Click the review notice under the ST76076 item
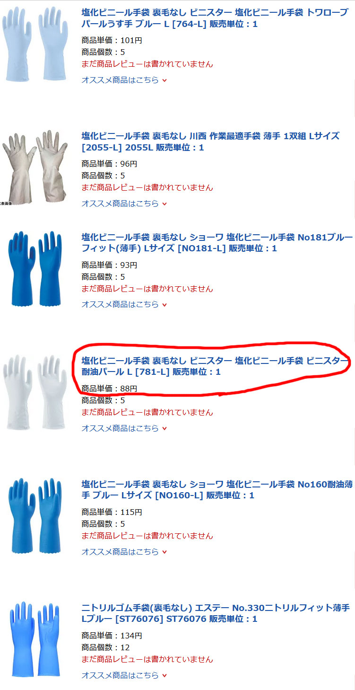 (147, 659)
